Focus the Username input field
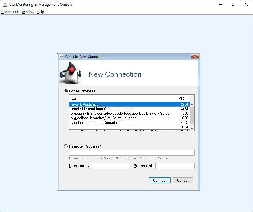 110,166
